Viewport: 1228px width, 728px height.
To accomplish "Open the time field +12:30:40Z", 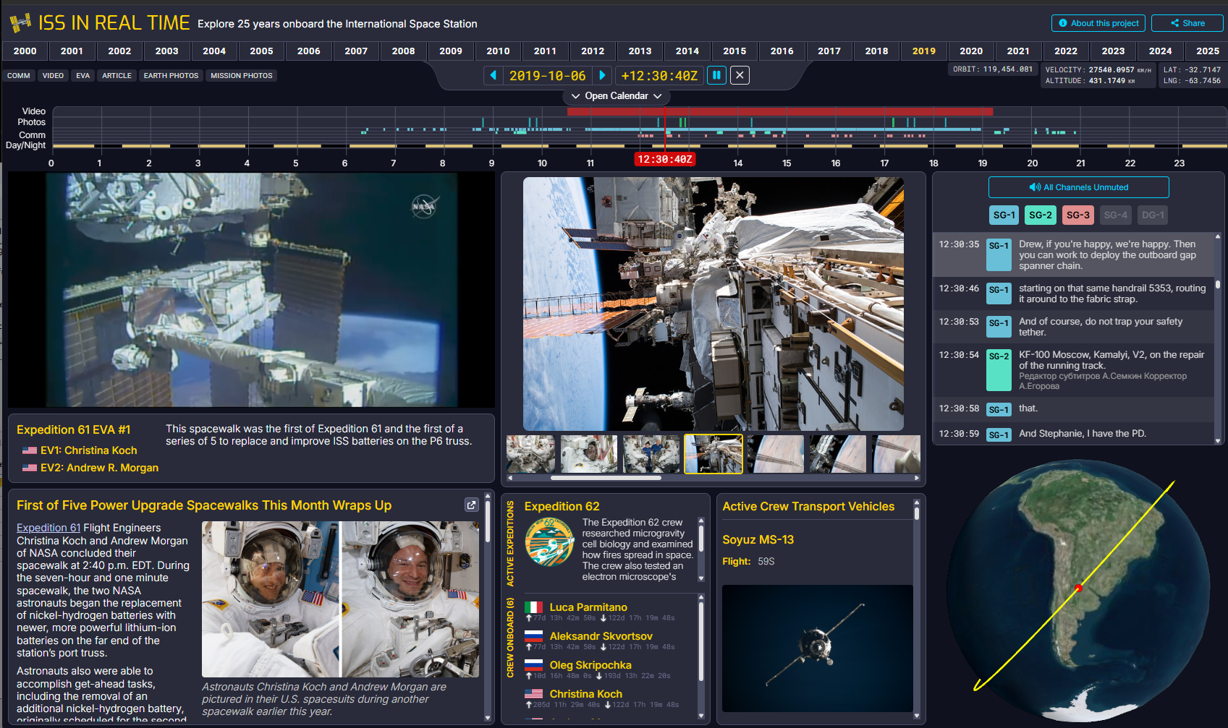I will click(x=659, y=75).
